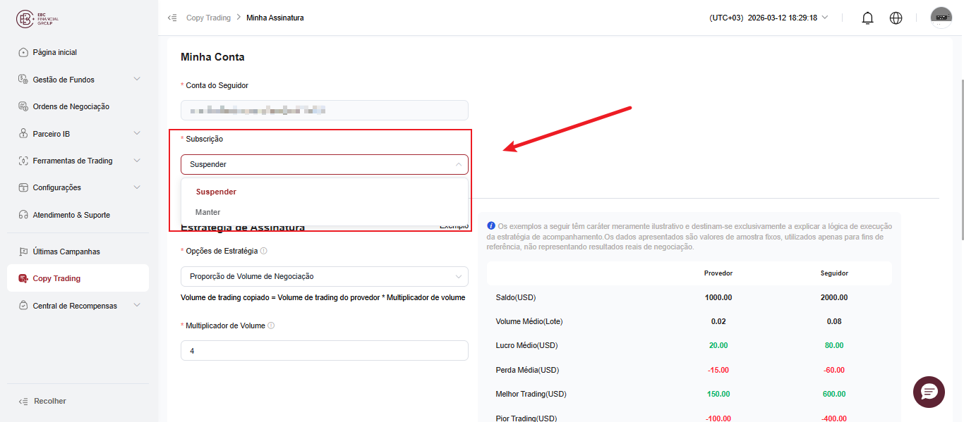This screenshot has height=422, width=964.
Task: Click the red value -60.00
Action: tap(834, 370)
